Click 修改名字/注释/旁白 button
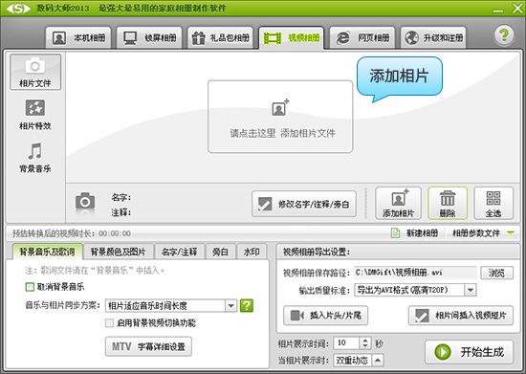Image resolution: width=526 pixels, height=374 pixels. tap(304, 204)
